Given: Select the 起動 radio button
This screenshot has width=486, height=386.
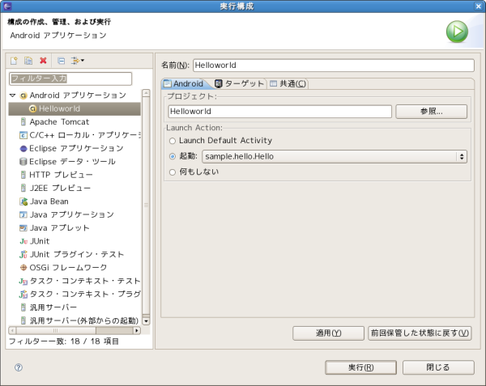Looking at the screenshot, I should (x=172, y=156).
